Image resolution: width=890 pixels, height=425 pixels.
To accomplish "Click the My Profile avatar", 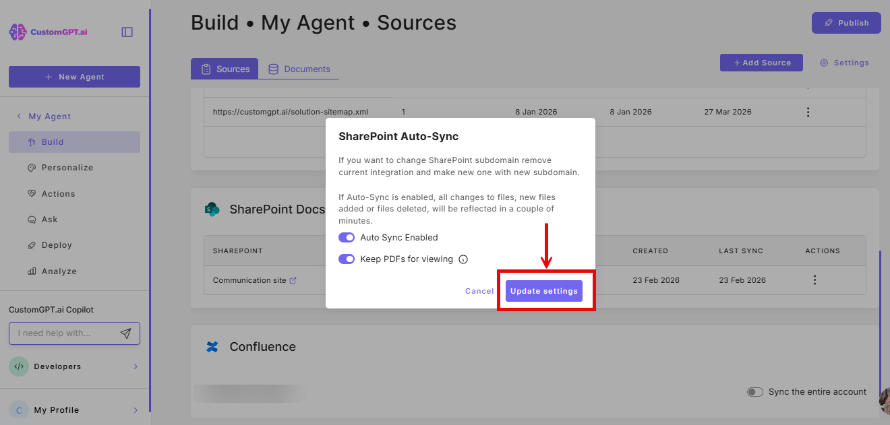I will pos(19,410).
